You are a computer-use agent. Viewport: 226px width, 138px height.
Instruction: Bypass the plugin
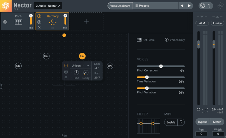click(202, 122)
